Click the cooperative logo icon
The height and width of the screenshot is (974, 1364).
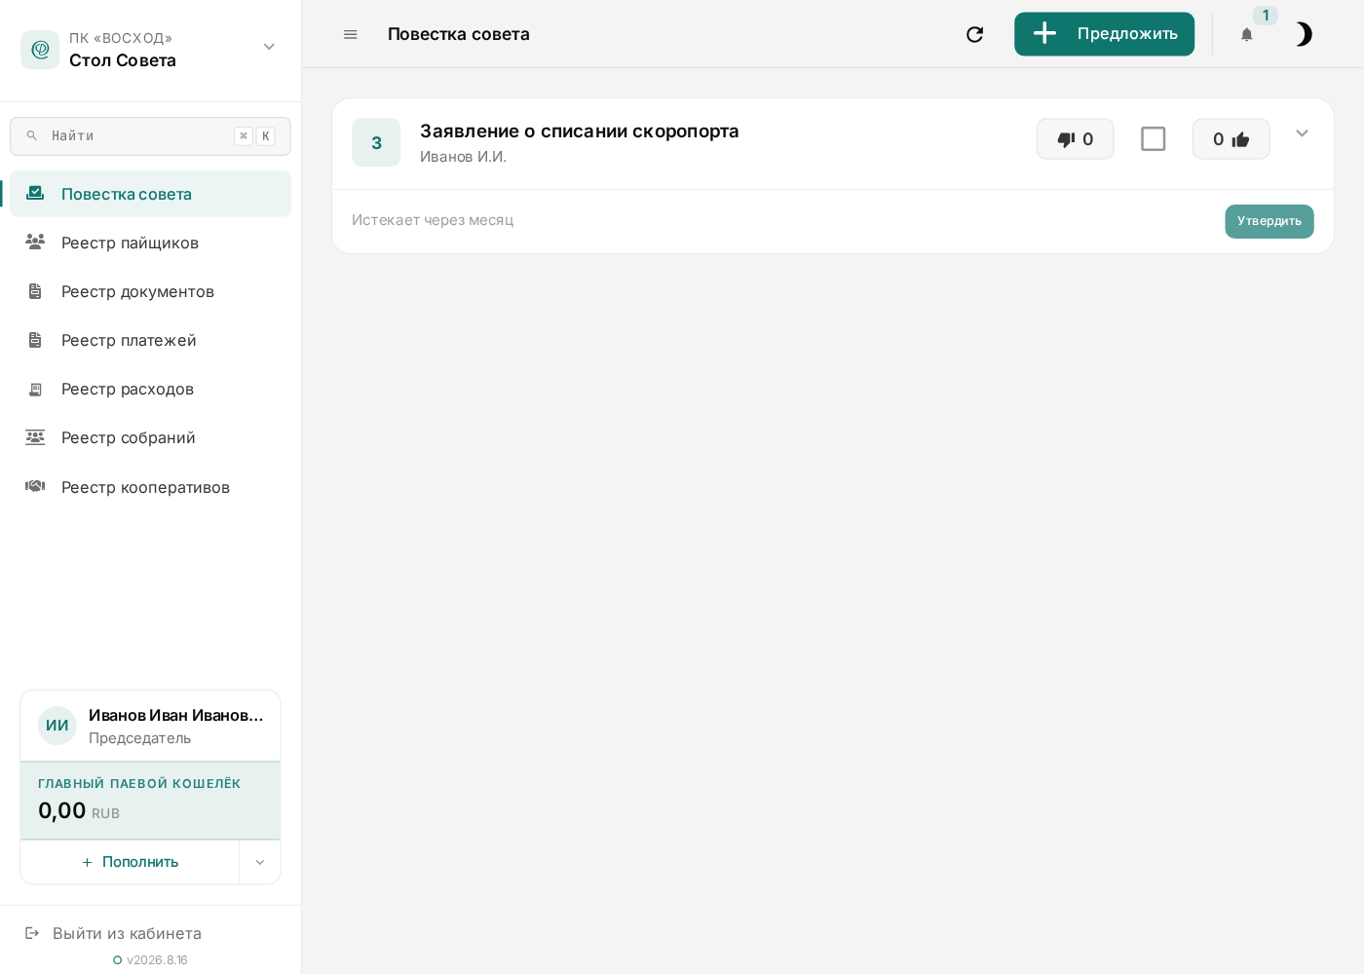pyautogui.click(x=40, y=50)
